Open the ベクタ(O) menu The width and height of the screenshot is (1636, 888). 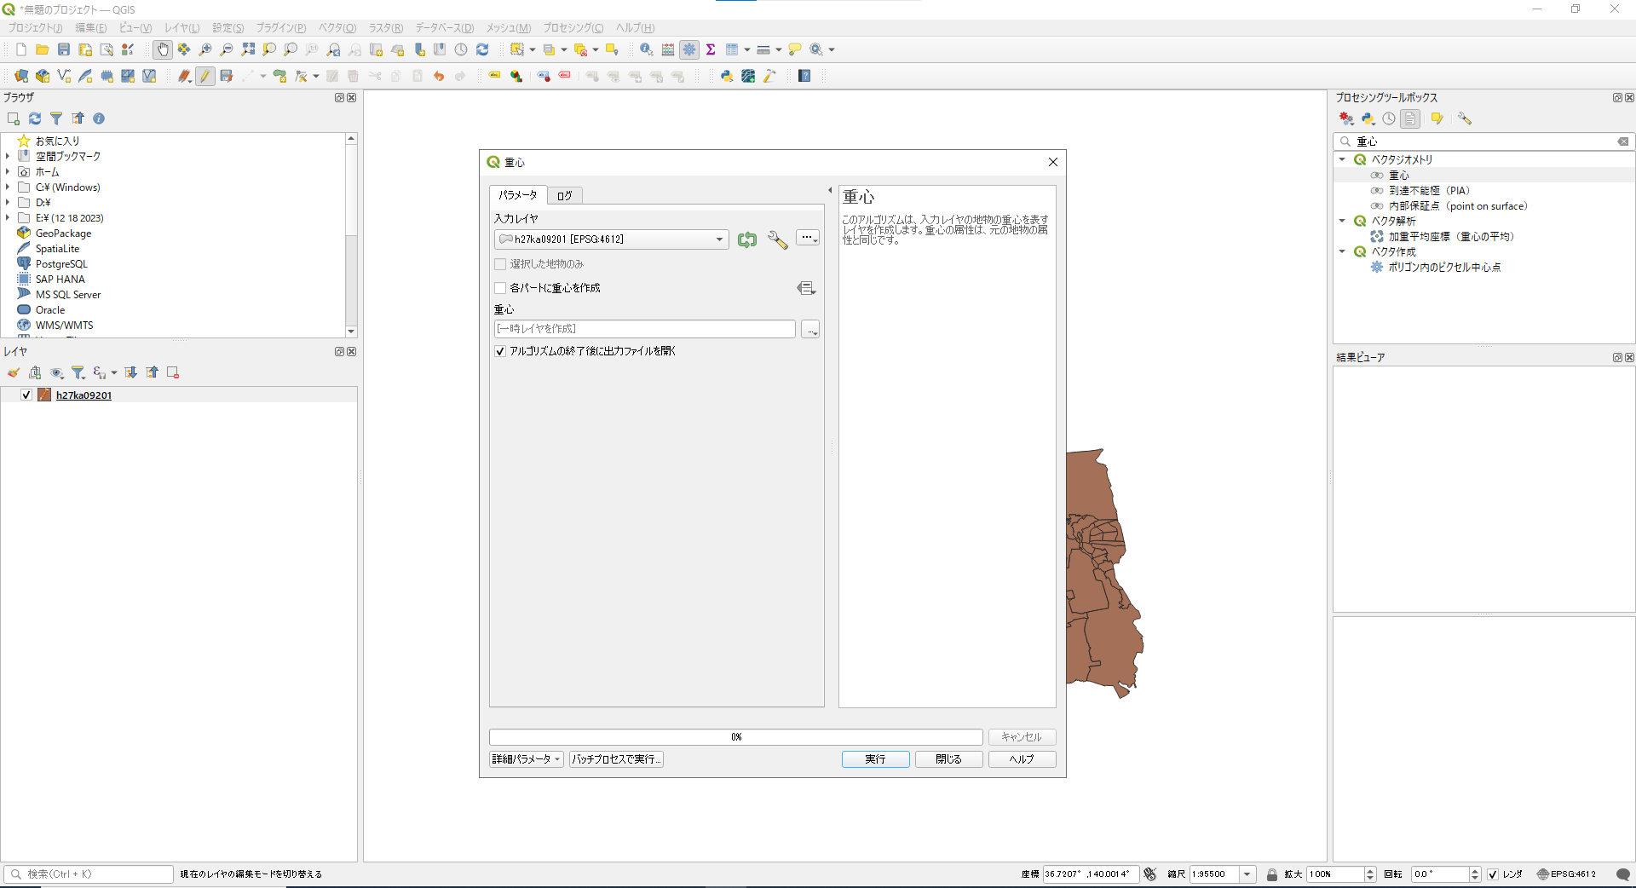(x=337, y=28)
